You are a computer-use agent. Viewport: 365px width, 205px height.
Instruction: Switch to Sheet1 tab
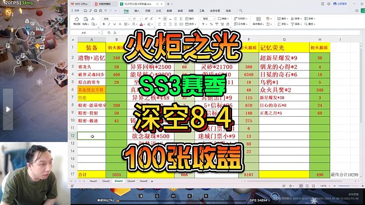pos(94,181)
